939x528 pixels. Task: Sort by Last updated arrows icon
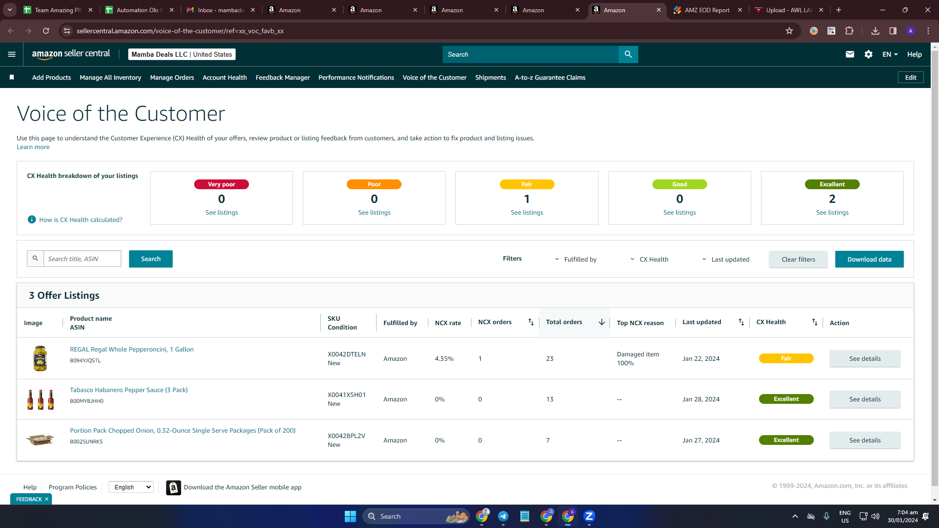(x=741, y=322)
